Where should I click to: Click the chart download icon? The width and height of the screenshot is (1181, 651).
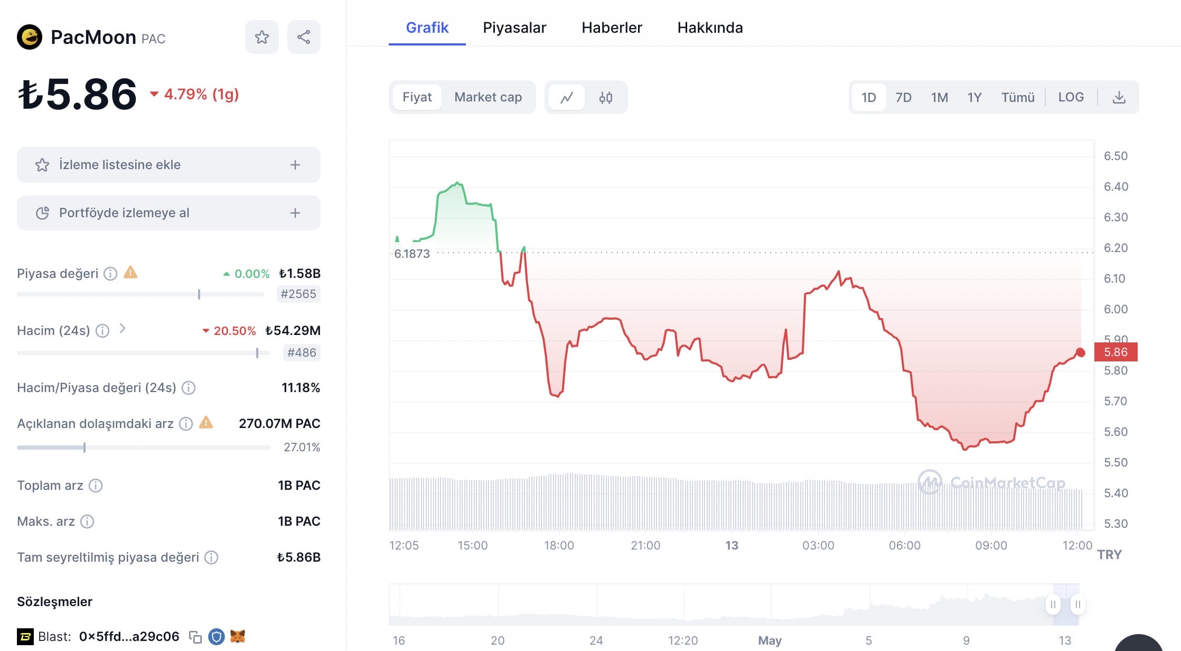(1119, 97)
